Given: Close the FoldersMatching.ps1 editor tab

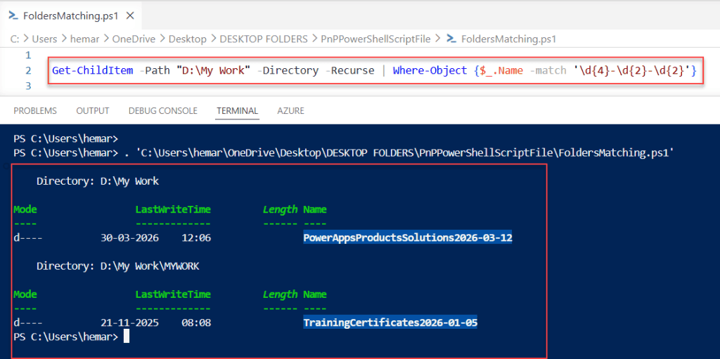Looking at the screenshot, I should [x=130, y=15].
